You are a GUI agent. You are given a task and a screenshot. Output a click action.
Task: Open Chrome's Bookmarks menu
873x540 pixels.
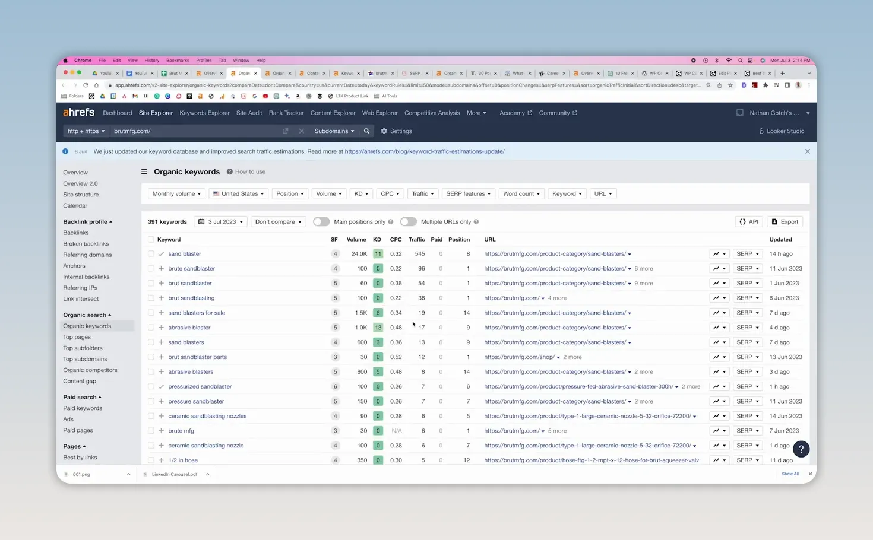click(x=178, y=61)
